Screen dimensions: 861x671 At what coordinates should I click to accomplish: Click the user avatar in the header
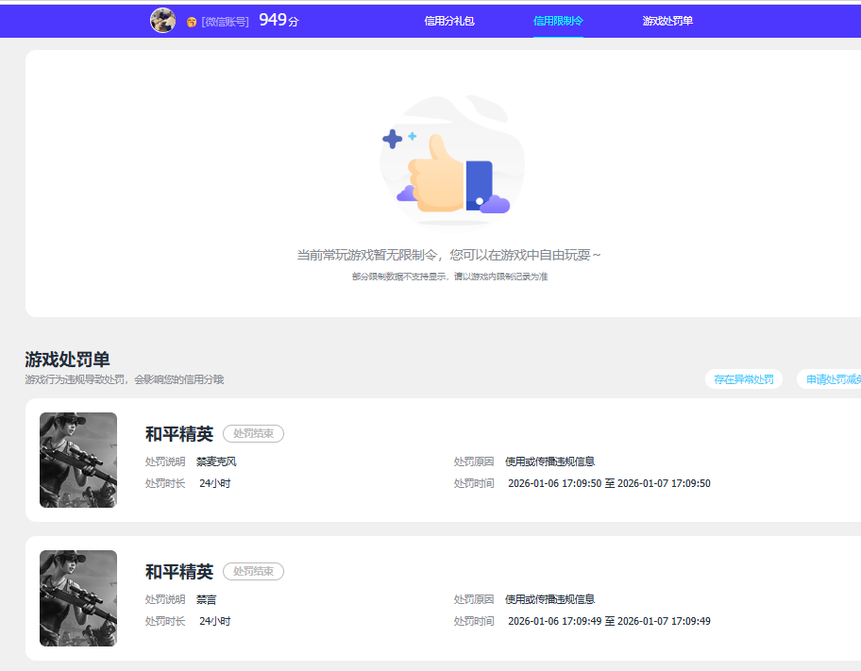click(162, 21)
